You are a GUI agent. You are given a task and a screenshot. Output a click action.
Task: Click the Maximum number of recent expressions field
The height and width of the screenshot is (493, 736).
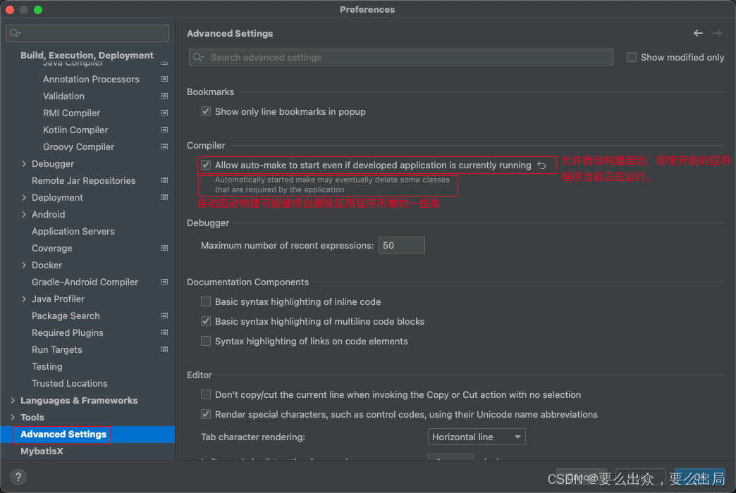(401, 245)
